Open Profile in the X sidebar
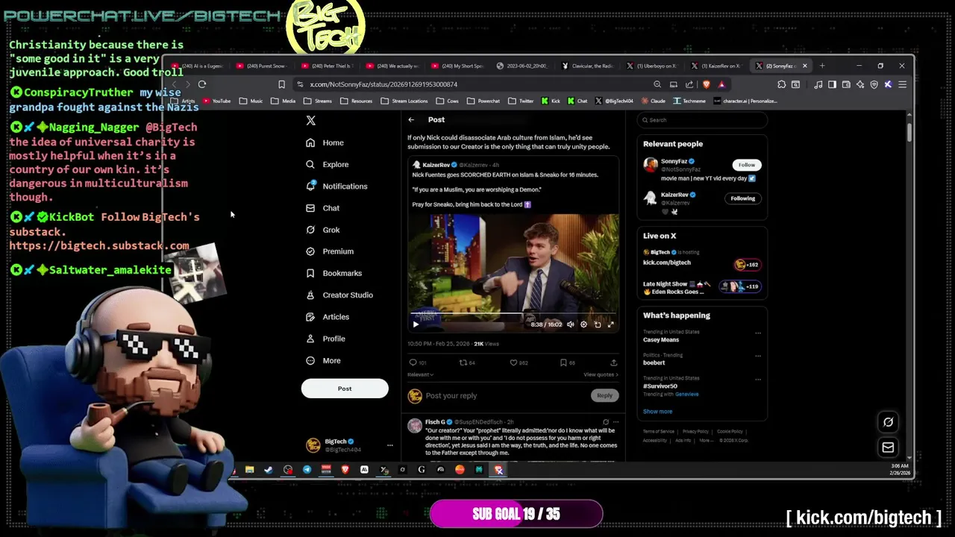Screen dimensions: 955x537 coord(325,339)
